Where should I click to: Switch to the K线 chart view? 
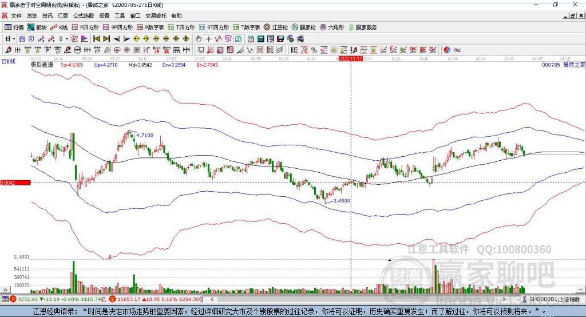pos(59,27)
